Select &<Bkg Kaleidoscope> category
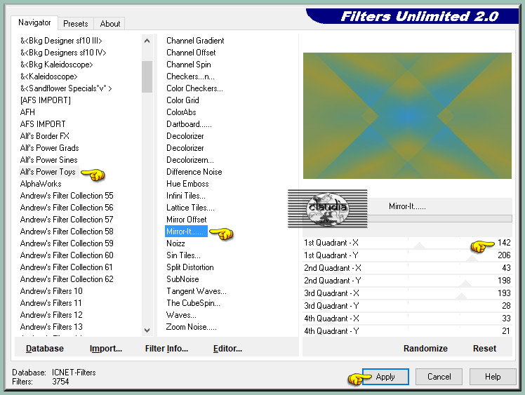 coord(56,65)
